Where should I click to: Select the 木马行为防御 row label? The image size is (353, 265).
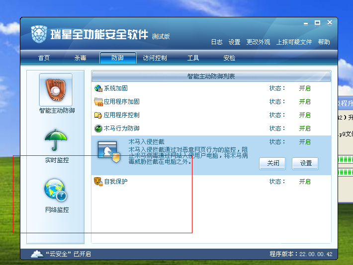pos(122,129)
